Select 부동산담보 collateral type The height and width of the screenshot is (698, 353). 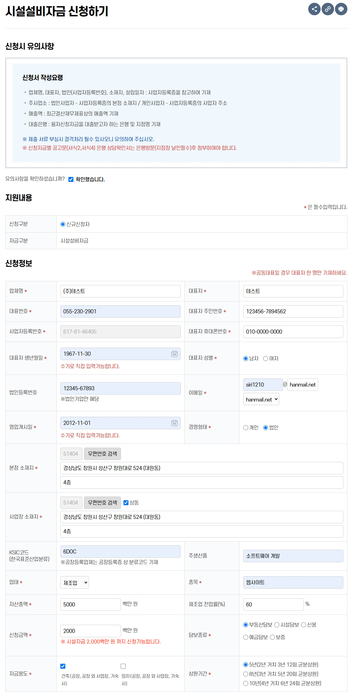point(246,625)
